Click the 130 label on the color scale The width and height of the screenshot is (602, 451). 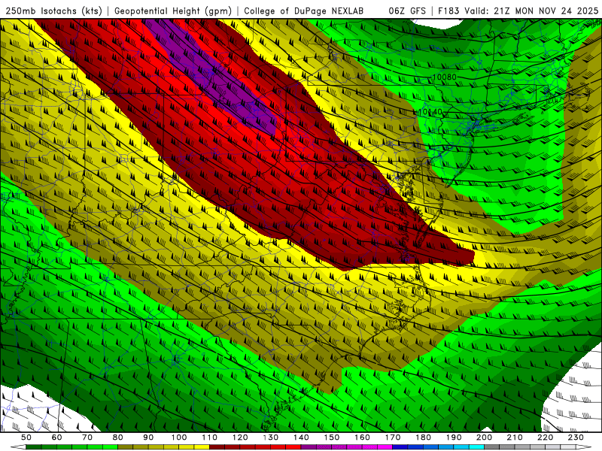(271, 437)
